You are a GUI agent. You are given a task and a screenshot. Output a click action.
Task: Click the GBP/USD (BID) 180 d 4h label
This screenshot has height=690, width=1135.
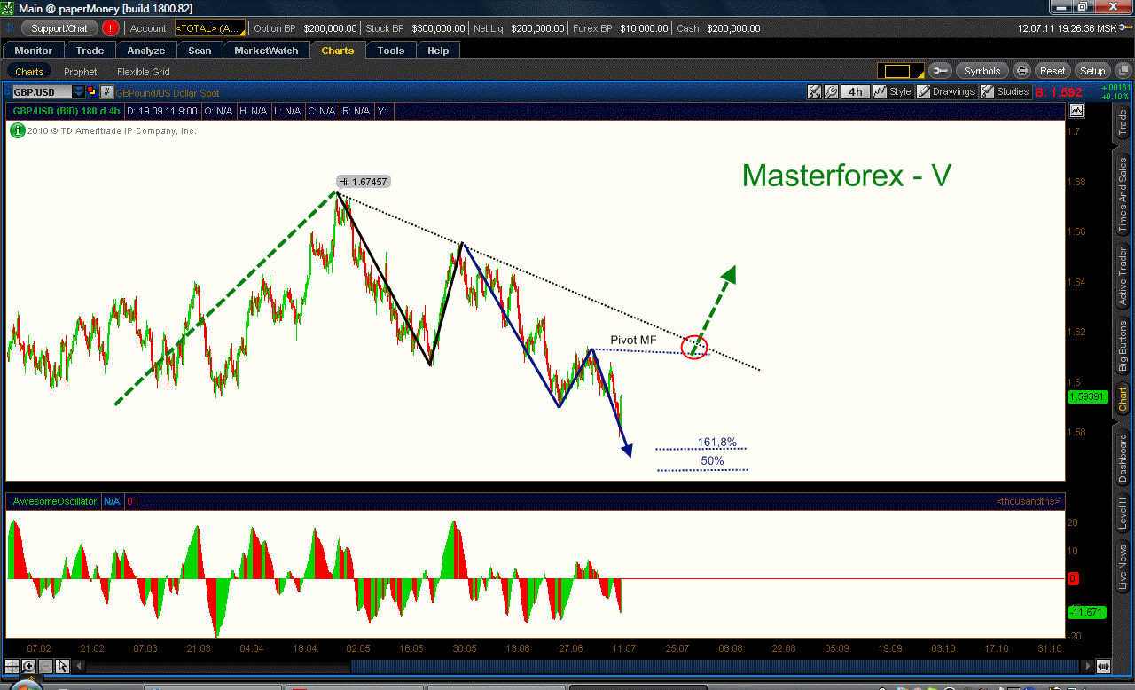65,111
